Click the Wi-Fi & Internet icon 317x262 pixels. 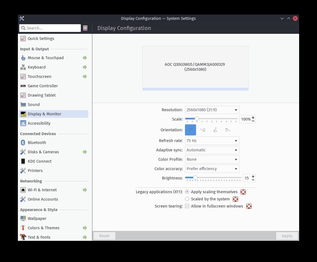click(x=23, y=190)
